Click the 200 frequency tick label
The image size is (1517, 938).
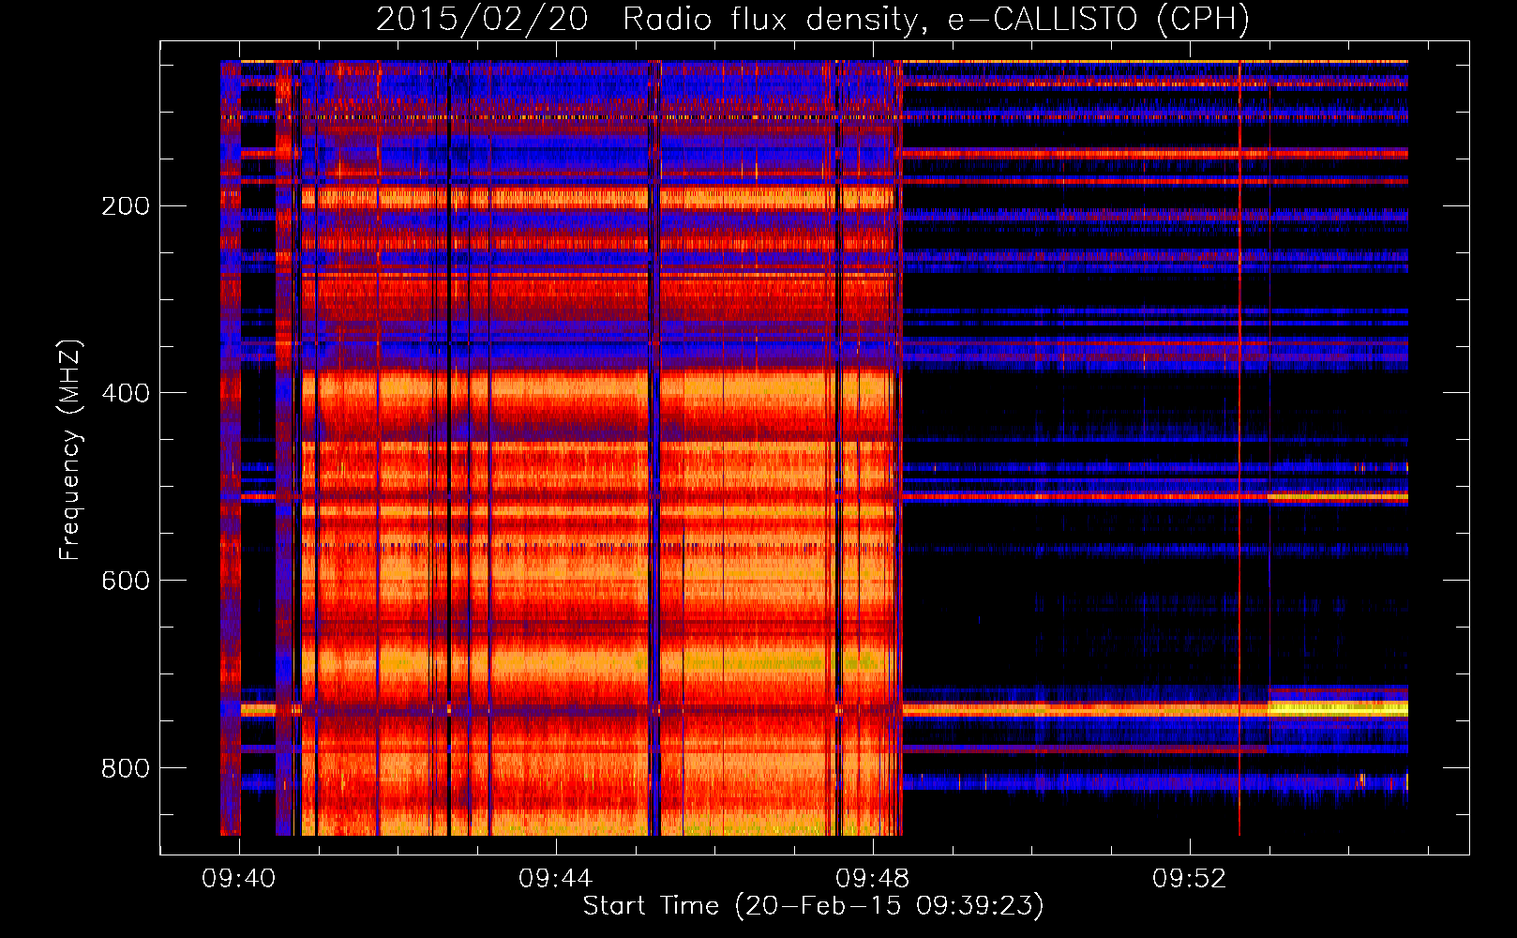[x=126, y=205]
